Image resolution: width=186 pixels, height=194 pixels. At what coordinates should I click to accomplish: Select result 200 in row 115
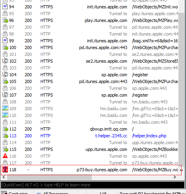tap(28, 149)
